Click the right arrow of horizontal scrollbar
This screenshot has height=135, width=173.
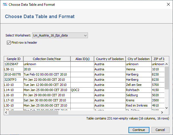coord(163,113)
